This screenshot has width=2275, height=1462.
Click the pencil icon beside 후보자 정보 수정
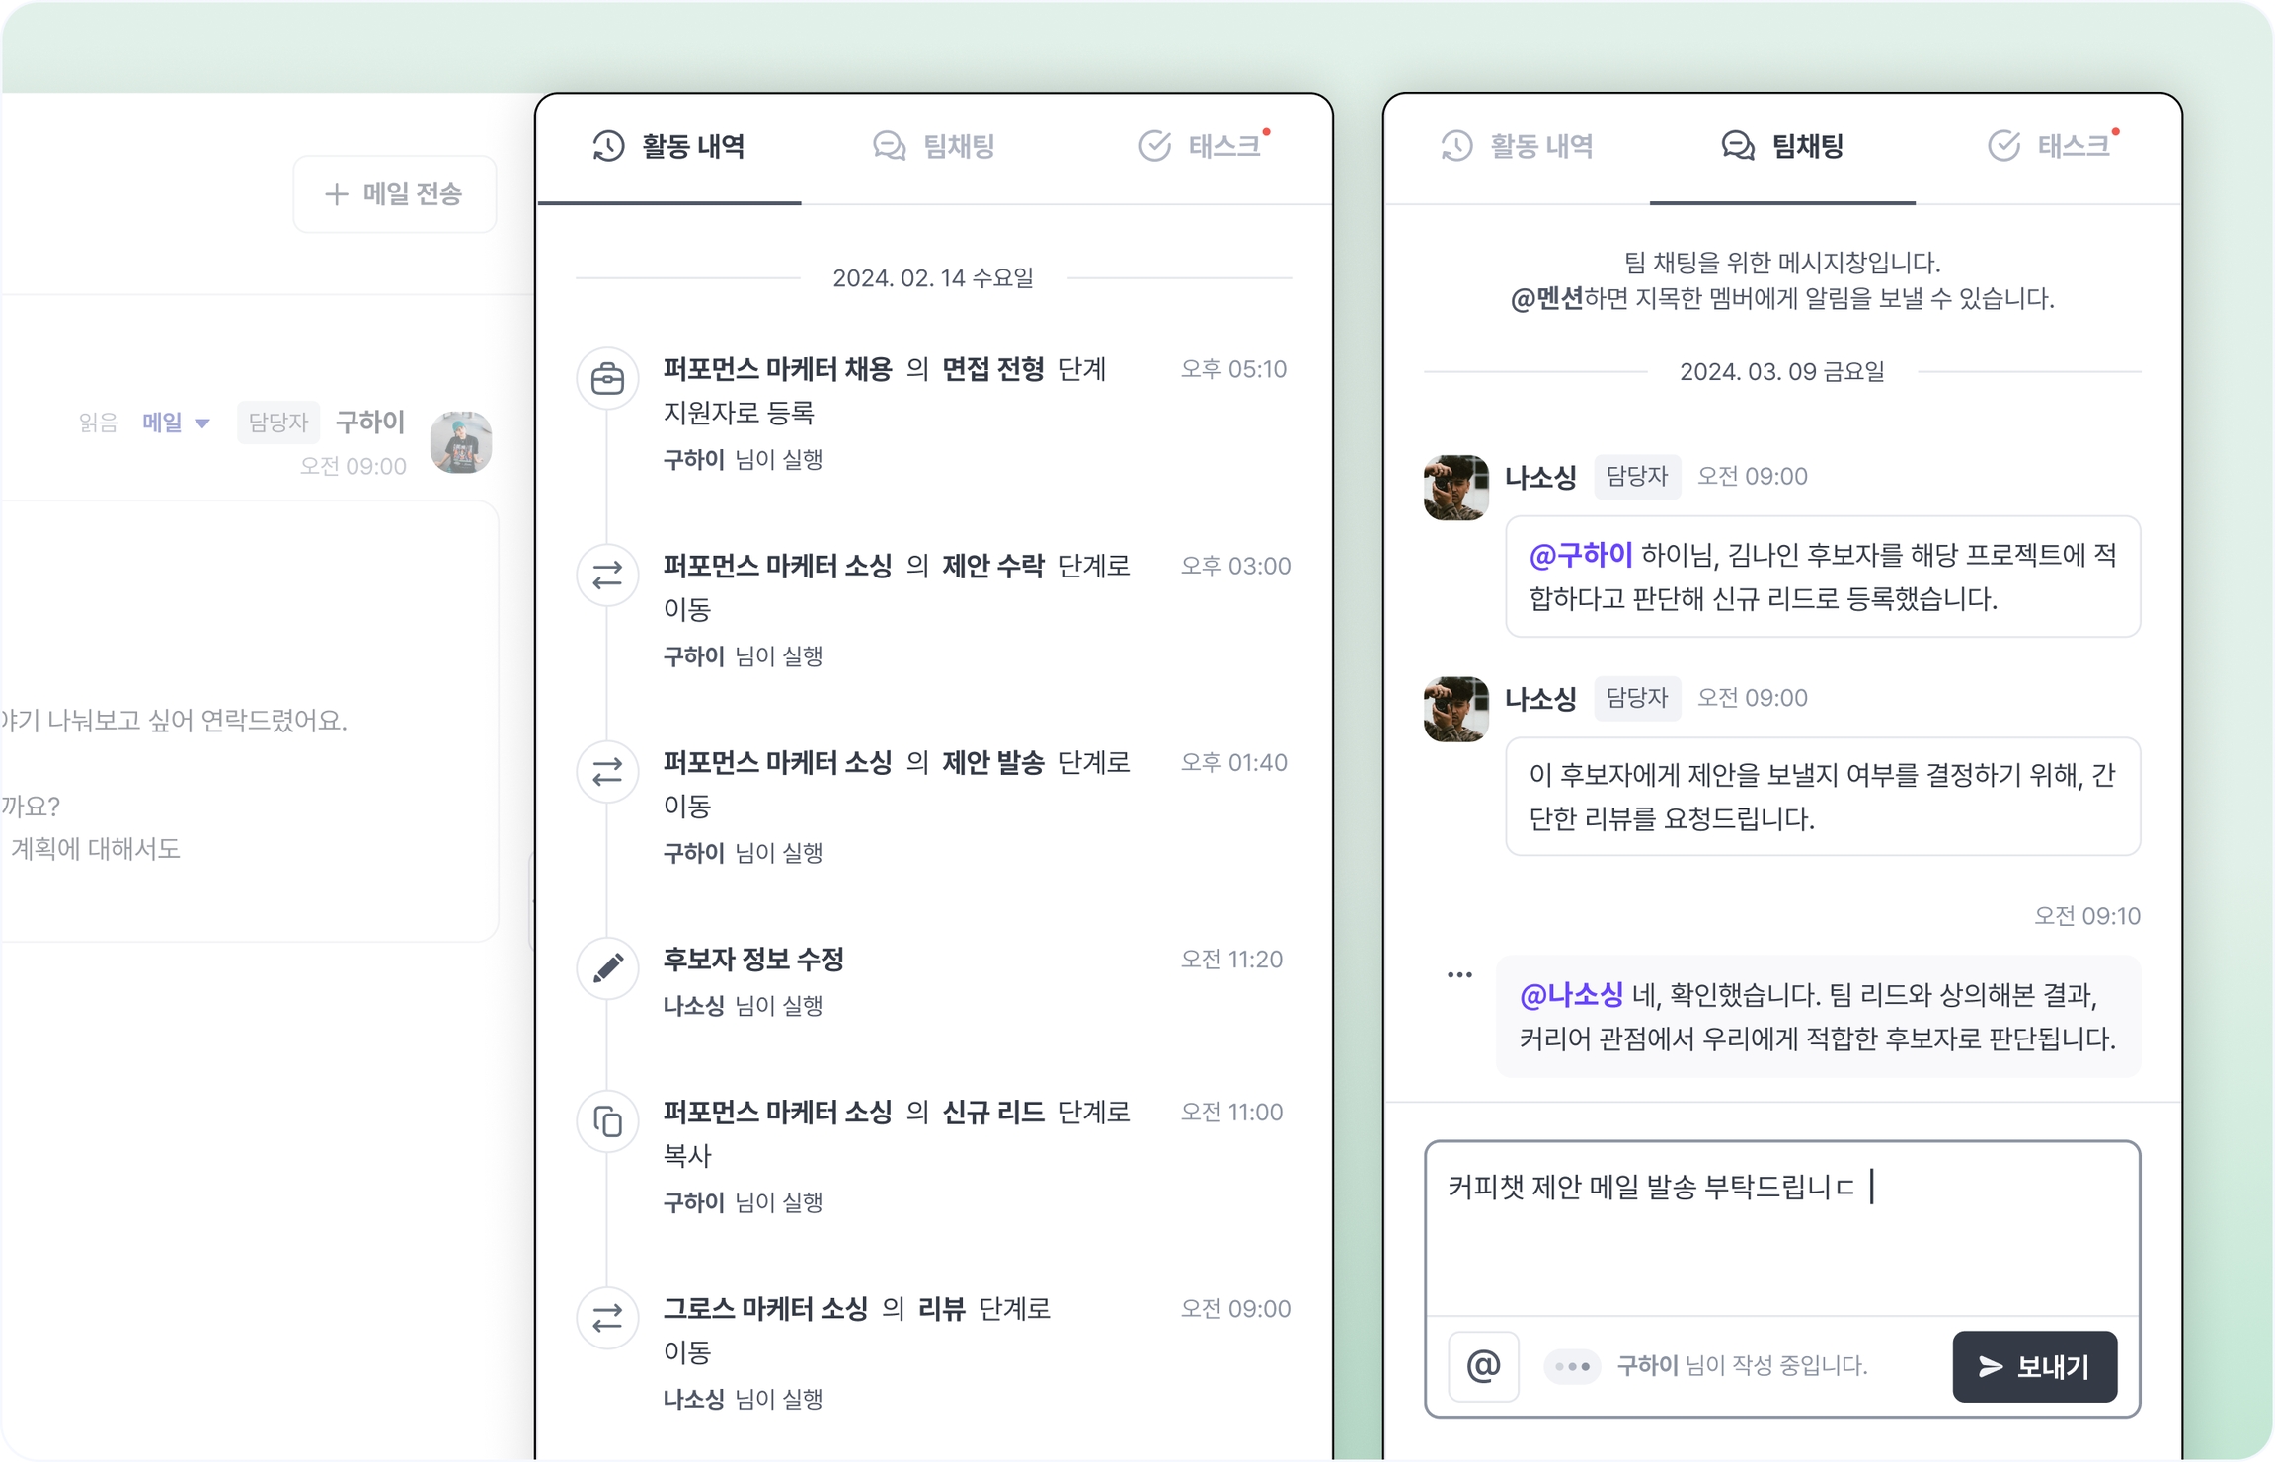pyautogui.click(x=607, y=967)
